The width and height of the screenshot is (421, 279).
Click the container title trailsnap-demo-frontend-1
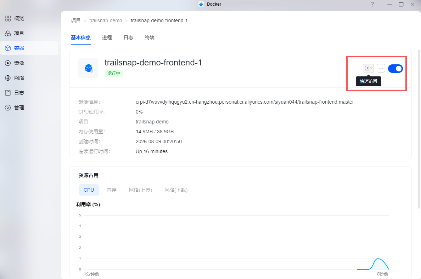pyautogui.click(x=153, y=63)
